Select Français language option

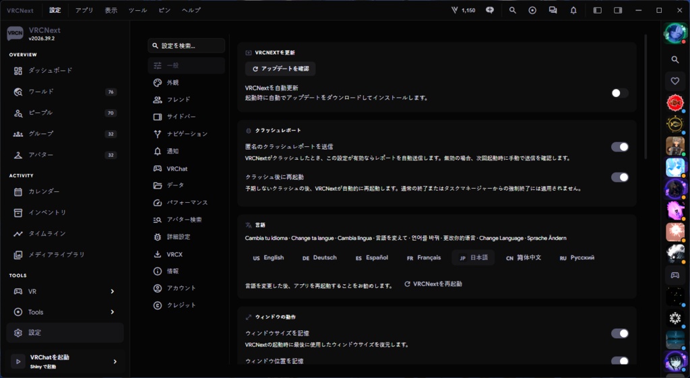tap(424, 258)
